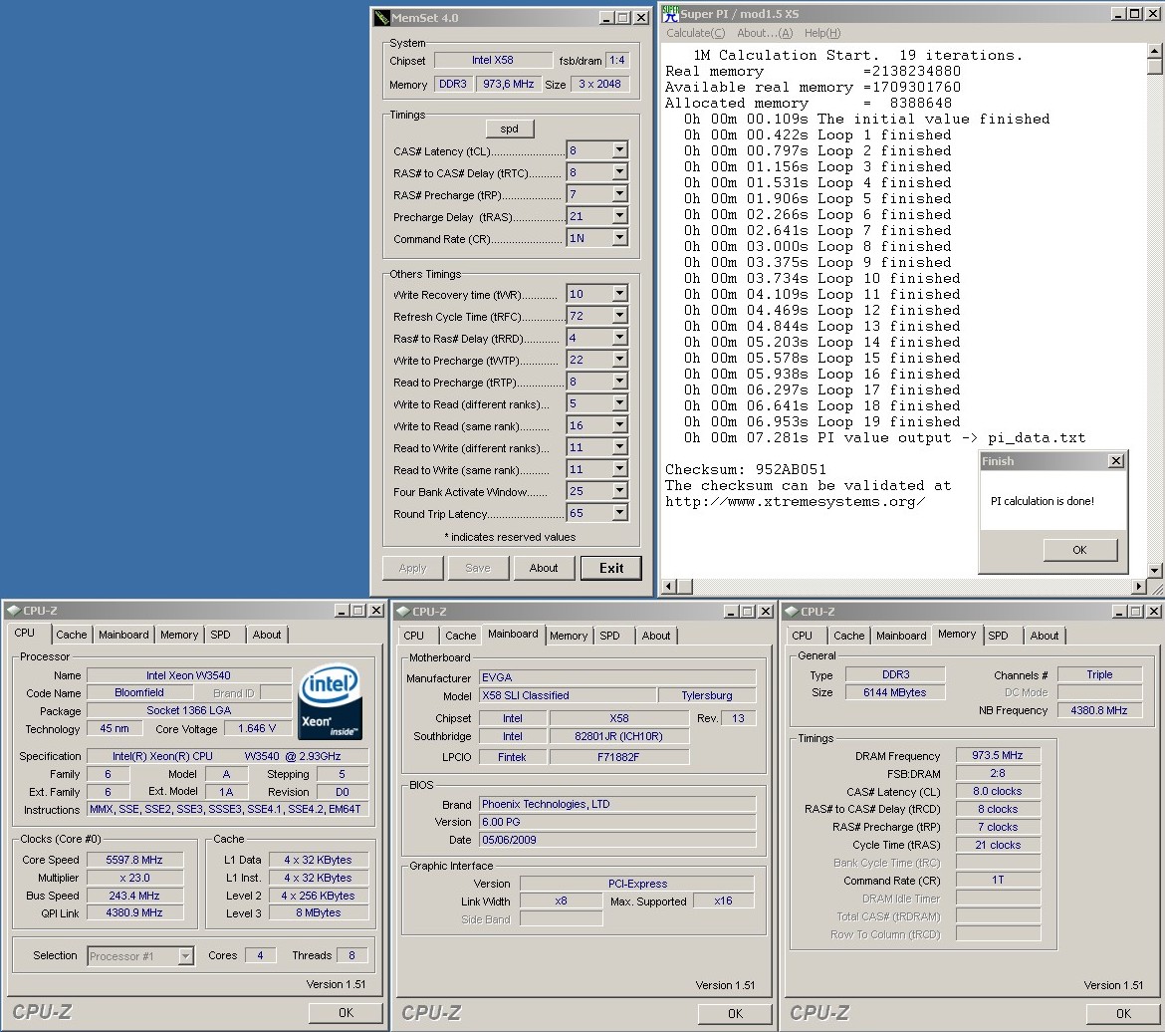Screen dimensions: 1165x1032
Task: Click the Bus Speed value 243.4 MHz
Action: point(133,896)
